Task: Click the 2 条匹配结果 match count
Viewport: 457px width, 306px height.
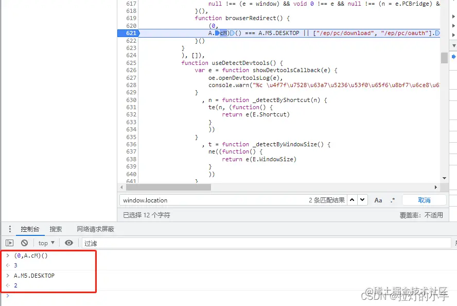Action: [x=327, y=200]
